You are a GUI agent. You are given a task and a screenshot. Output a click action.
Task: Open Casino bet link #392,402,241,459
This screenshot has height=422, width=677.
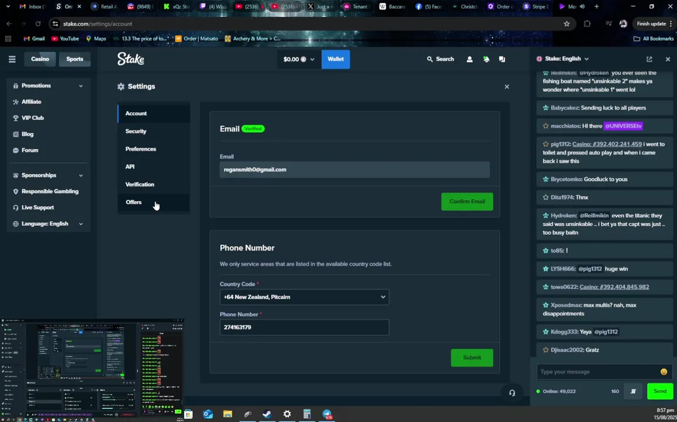pyautogui.click(x=607, y=144)
